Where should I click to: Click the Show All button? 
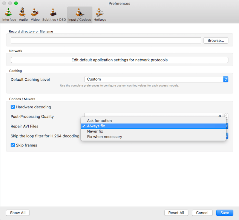click(x=18, y=213)
